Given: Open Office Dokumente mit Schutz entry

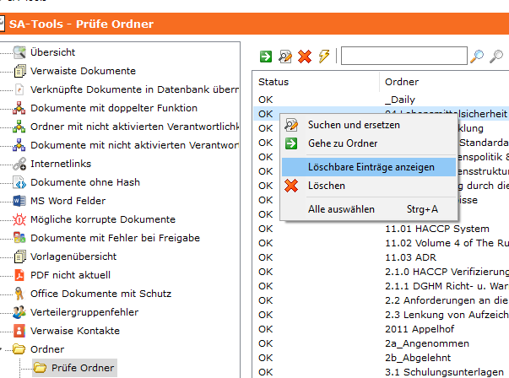Looking at the screenshot, I should (x=101, y=294).
